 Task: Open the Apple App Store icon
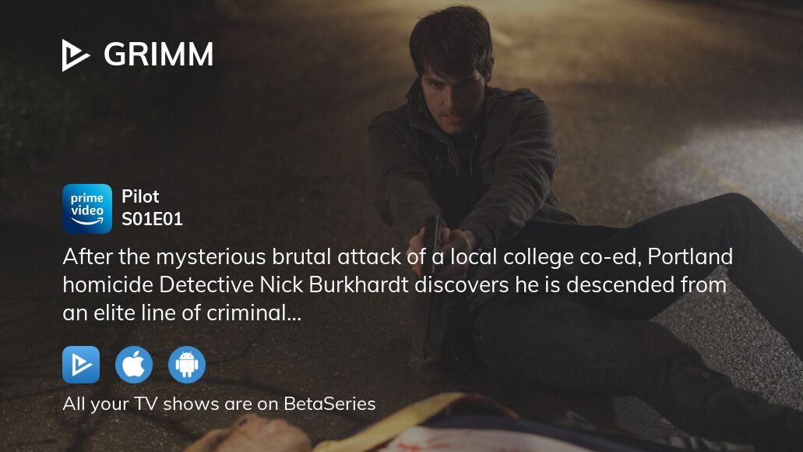click(134, 365)
